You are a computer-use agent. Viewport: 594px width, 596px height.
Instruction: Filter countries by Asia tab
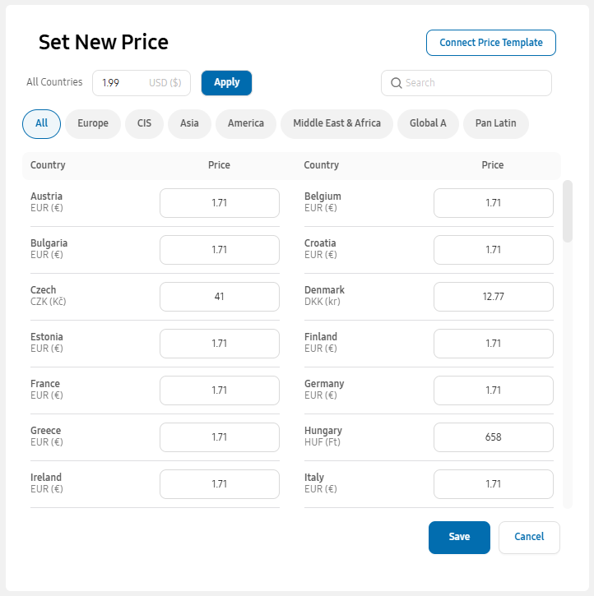tap(189, 123)
